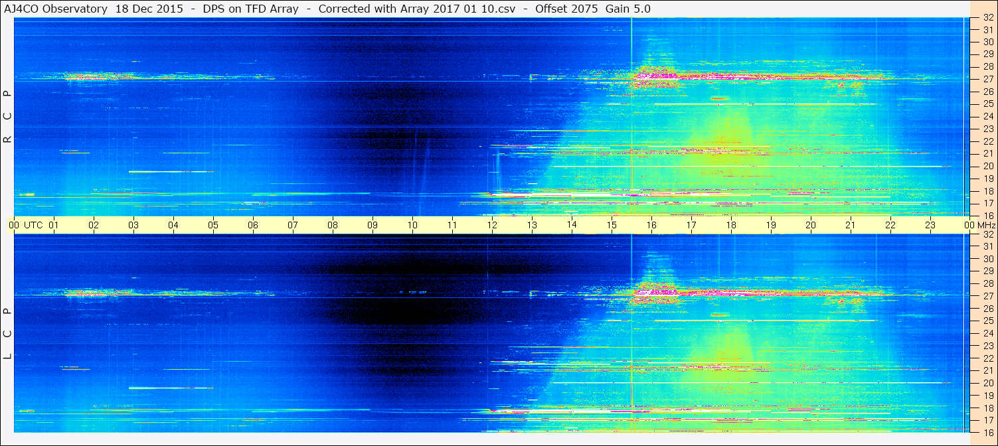This screenshot has width=998, height=446.
Task: Select the 16 hour marker on time axis
Action: (x=651, y=226)
